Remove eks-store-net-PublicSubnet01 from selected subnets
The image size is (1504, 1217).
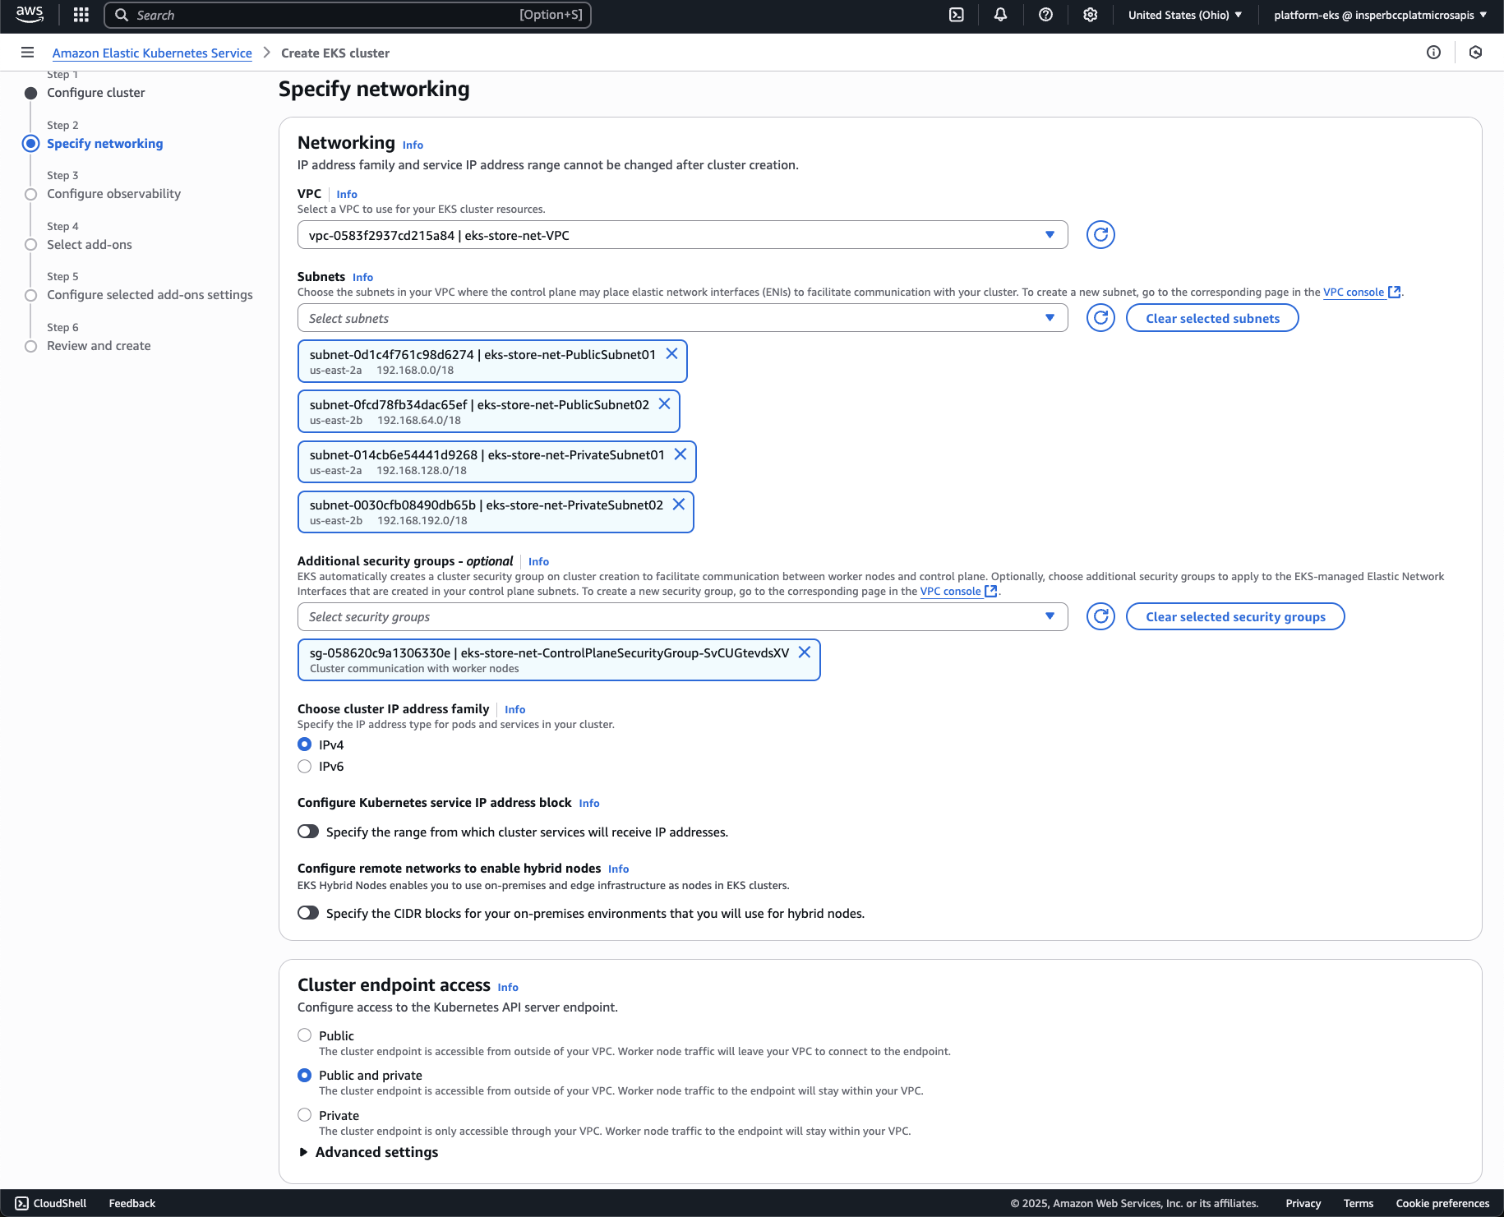tap(671, 353)
